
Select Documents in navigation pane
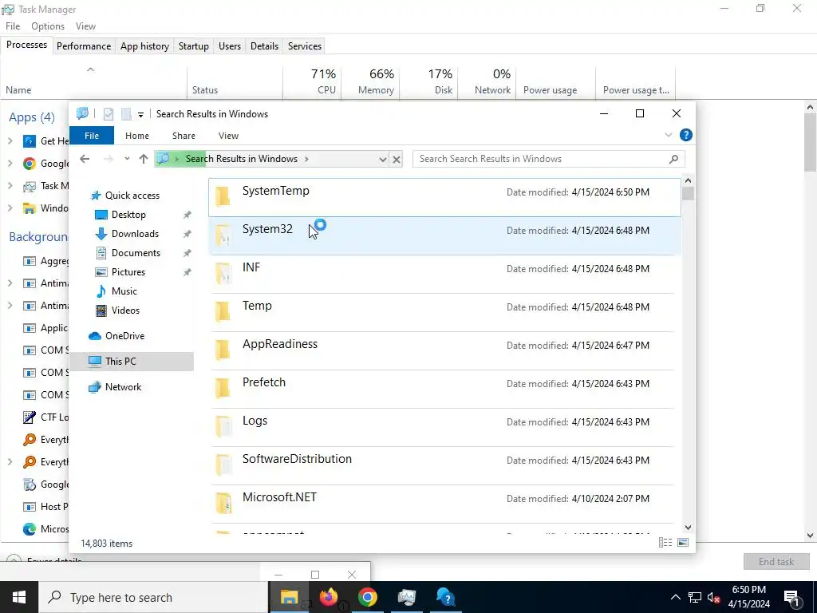(136, 253)
